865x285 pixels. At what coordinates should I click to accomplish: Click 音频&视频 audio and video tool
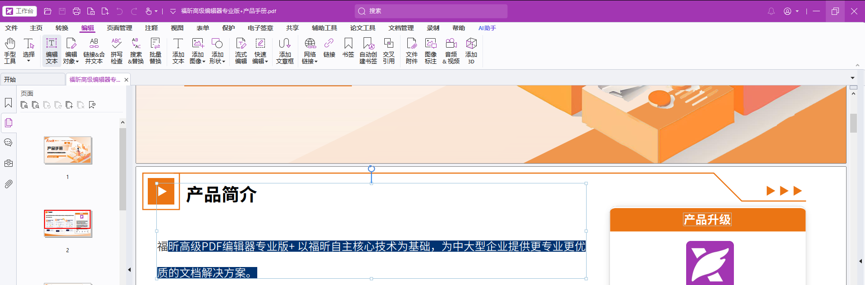451,51
